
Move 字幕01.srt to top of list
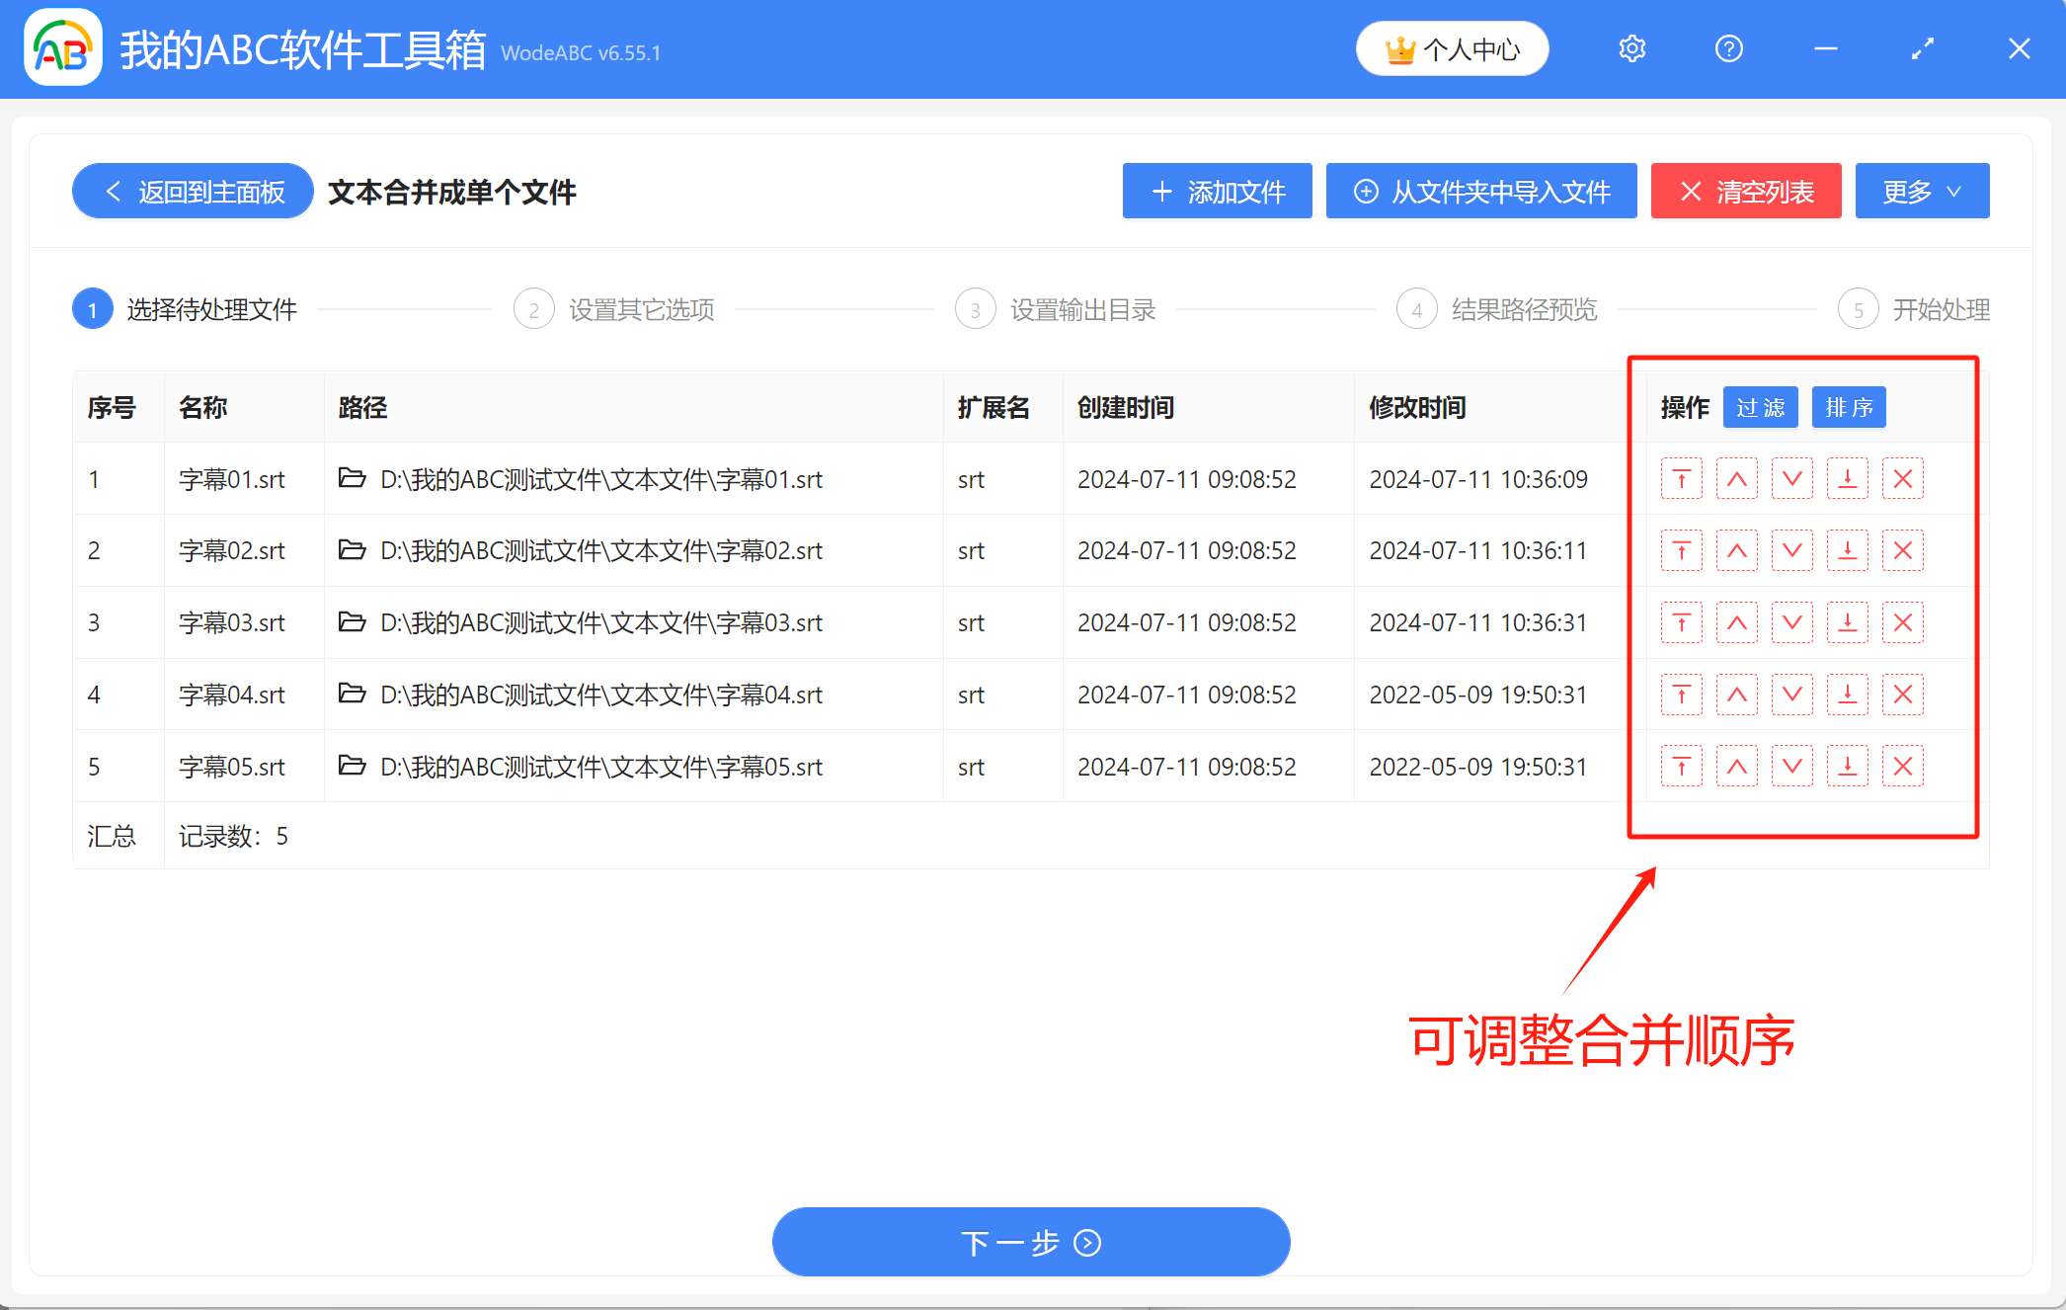[1682, 479]
